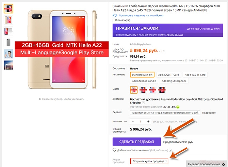Open the Узнать больше link in banner
Image resolution: width=228 pixels, height=167 pixels.
click(x=175, y=35)
